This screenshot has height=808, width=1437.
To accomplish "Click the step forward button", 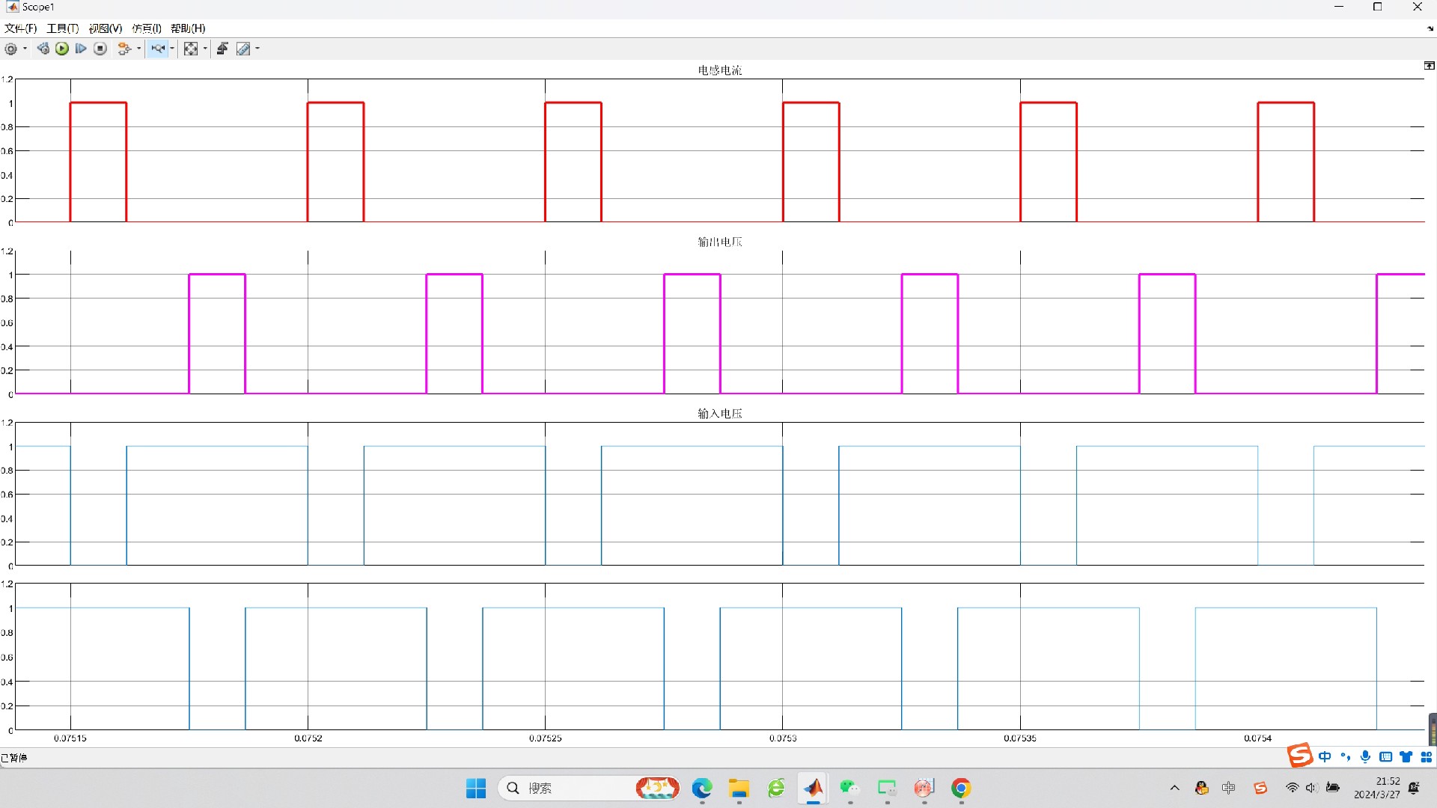I will [x=81, y=49].
